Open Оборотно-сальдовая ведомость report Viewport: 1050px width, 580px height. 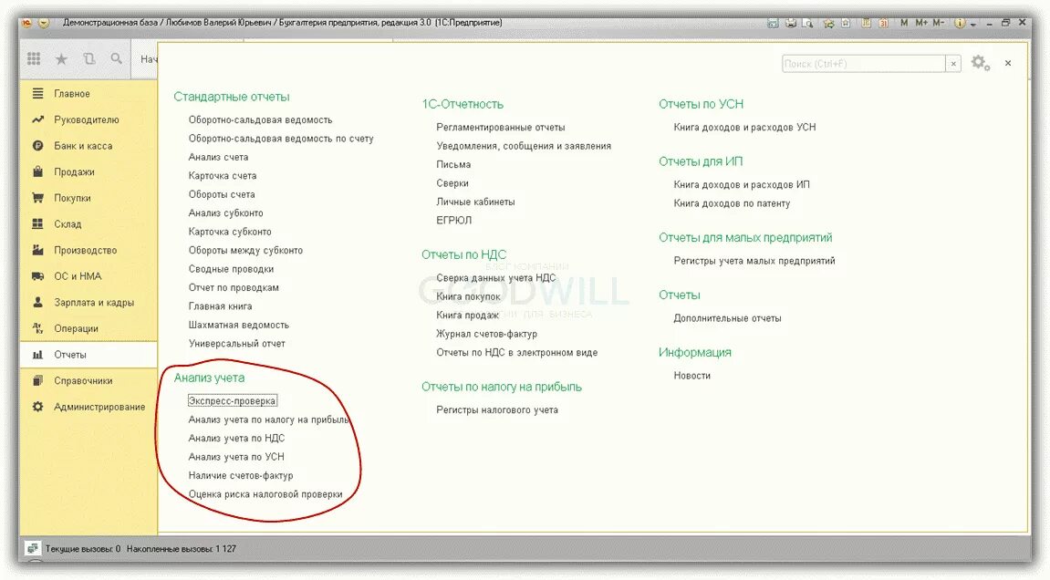[261, 119]
